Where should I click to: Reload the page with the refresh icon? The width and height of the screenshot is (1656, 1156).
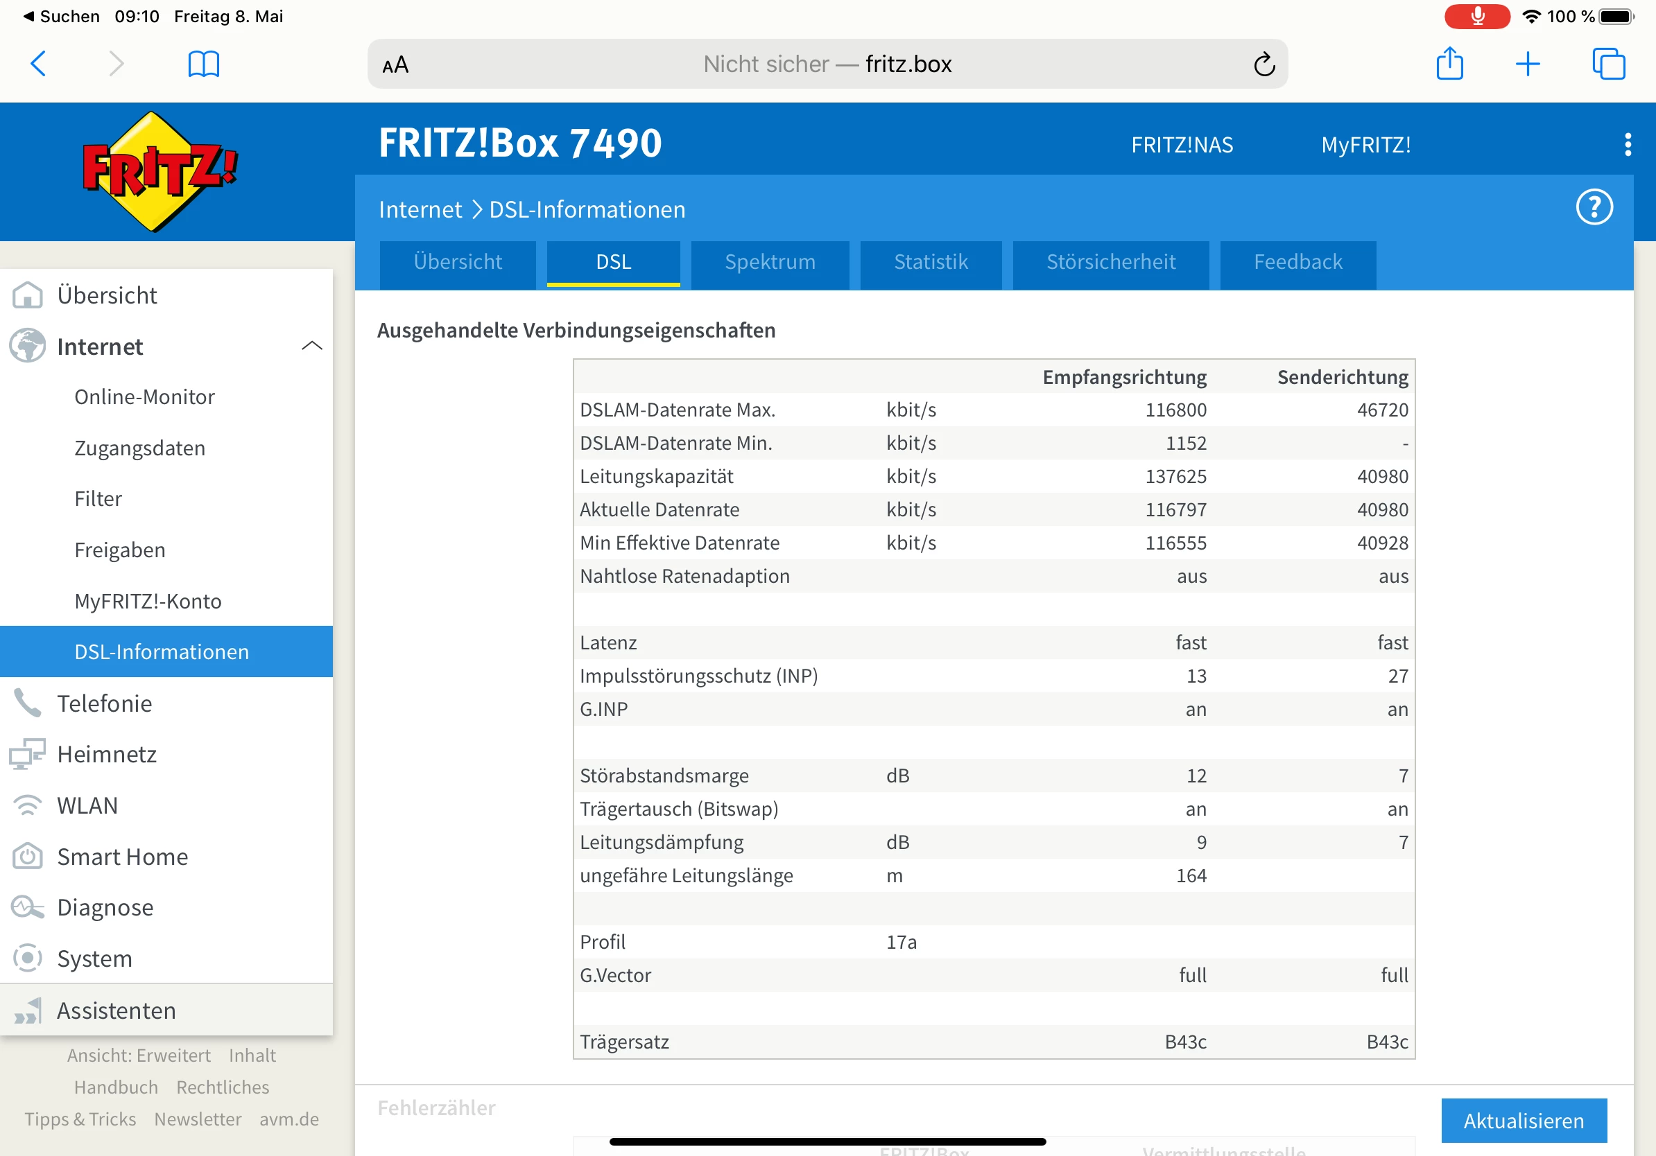point(1263,65)
